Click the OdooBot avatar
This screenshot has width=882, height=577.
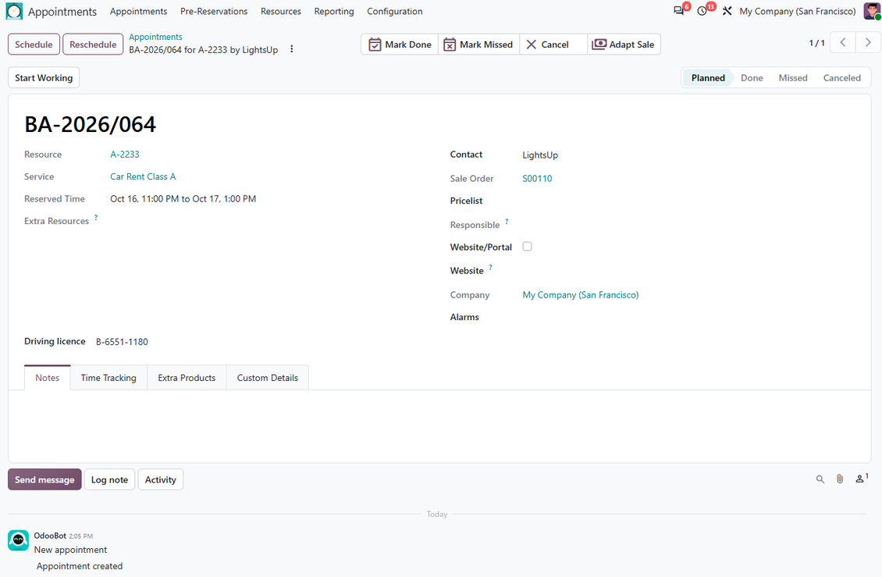(18, 540)
